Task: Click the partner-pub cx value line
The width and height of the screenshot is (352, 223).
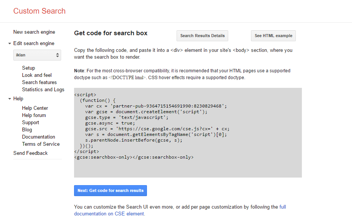Action: click(156, 106)
